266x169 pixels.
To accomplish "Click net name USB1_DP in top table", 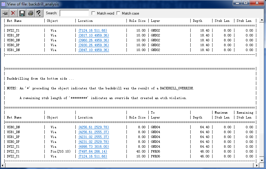I will [x=13, y=35].
